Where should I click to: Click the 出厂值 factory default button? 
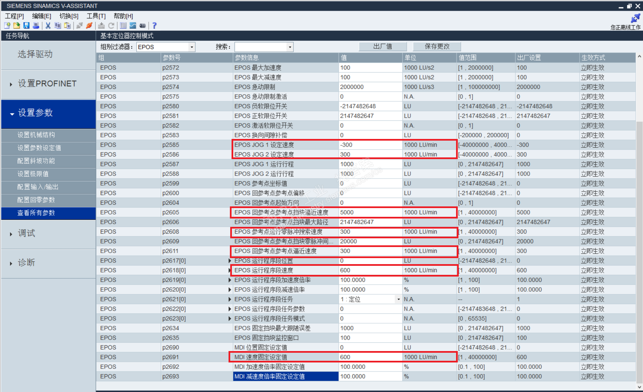383,47
